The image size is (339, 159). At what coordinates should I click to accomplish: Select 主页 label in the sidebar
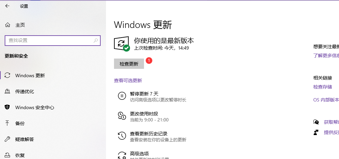(20, 25)
